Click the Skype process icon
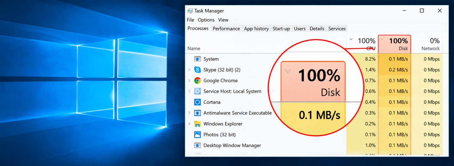Screen dimensions: 454x166 197,70
